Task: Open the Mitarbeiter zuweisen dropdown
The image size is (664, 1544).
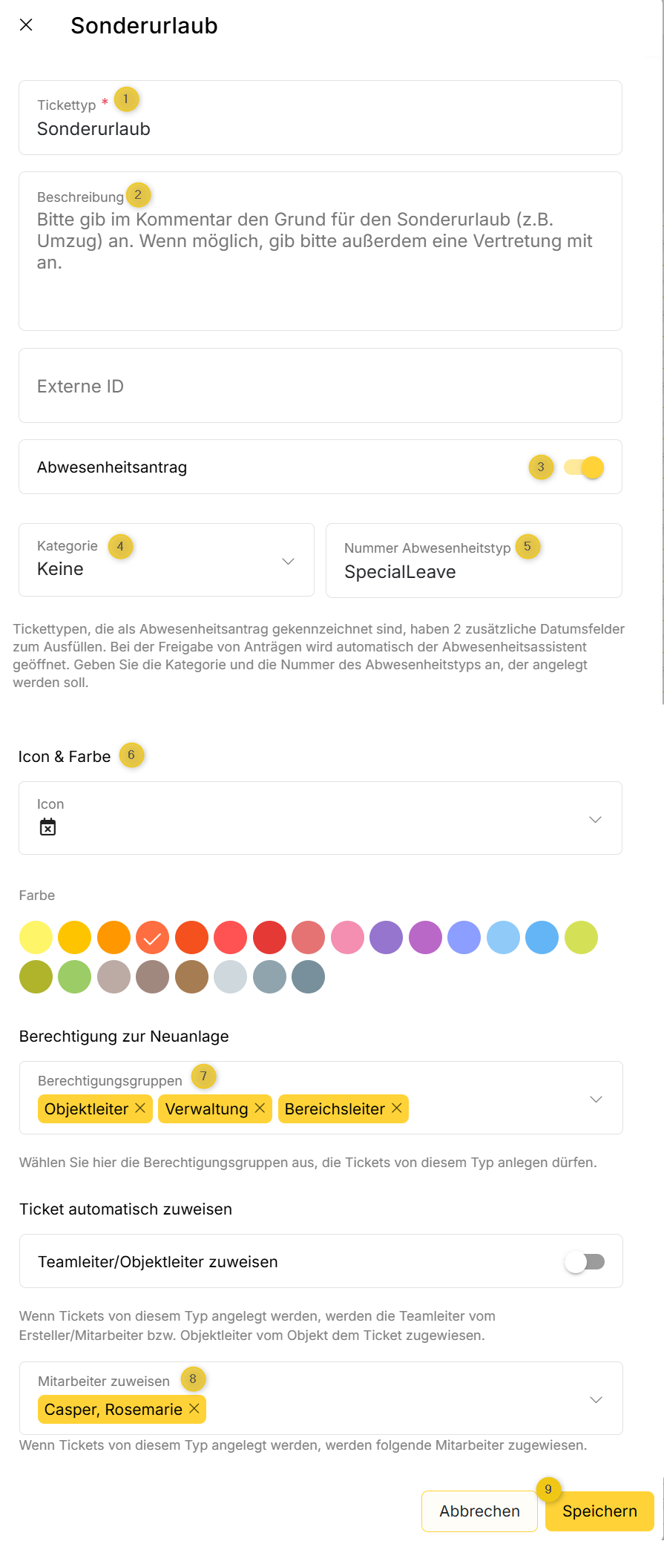Action: [x=596, y=1399]
